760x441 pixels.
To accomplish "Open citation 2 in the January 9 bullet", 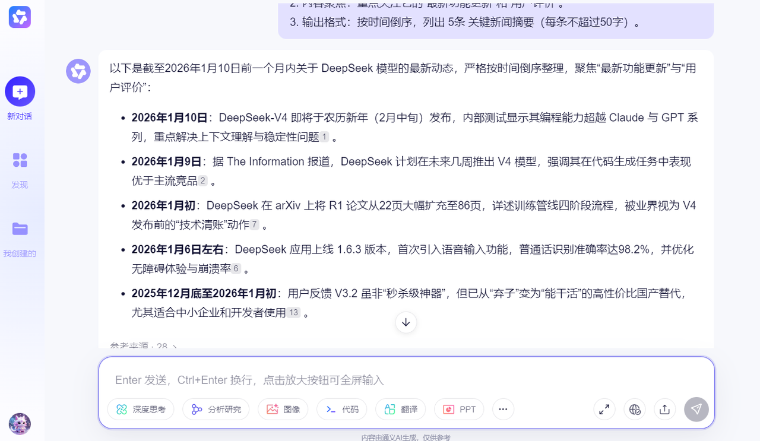I will 203,181.
